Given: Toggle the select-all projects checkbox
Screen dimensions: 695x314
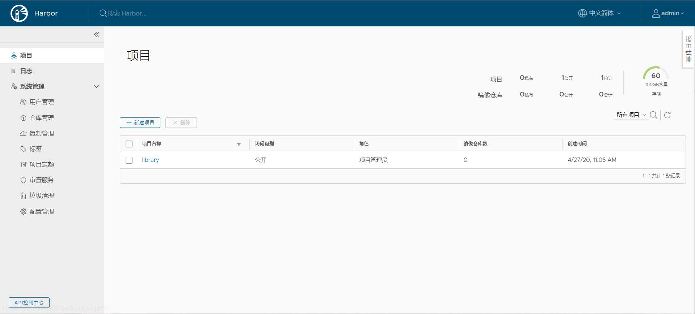Looking at the screenshot, I should [129, 144].
